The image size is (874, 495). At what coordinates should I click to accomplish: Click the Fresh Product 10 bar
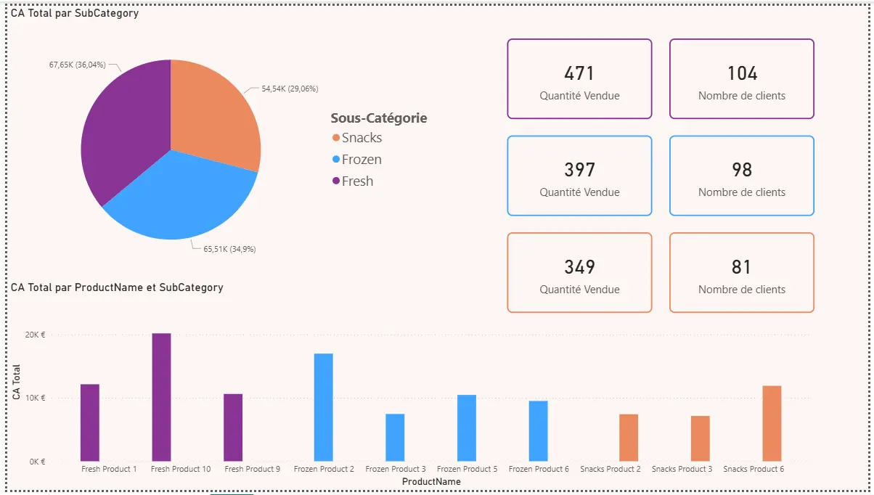pyautogui.click(x=161, y=396)
